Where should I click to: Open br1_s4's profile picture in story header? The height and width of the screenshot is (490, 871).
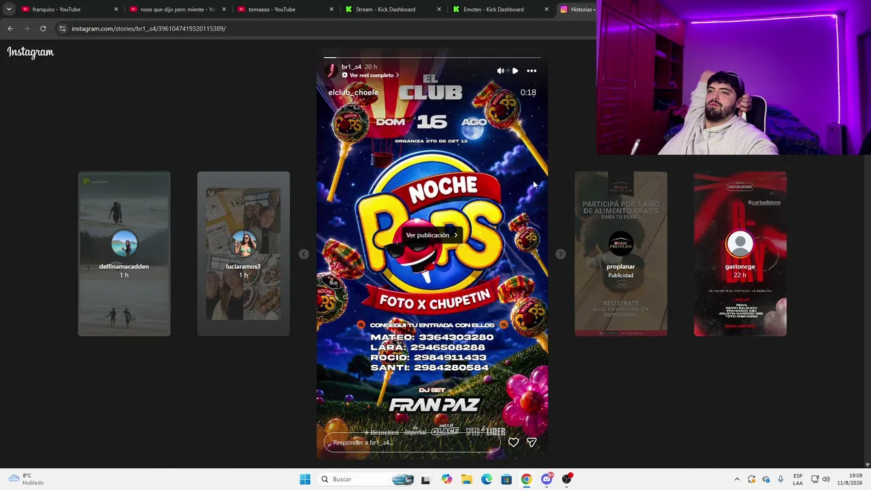(332, 71)
